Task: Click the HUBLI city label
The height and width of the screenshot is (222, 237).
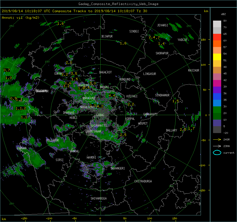Action: (x=73, y=117)
